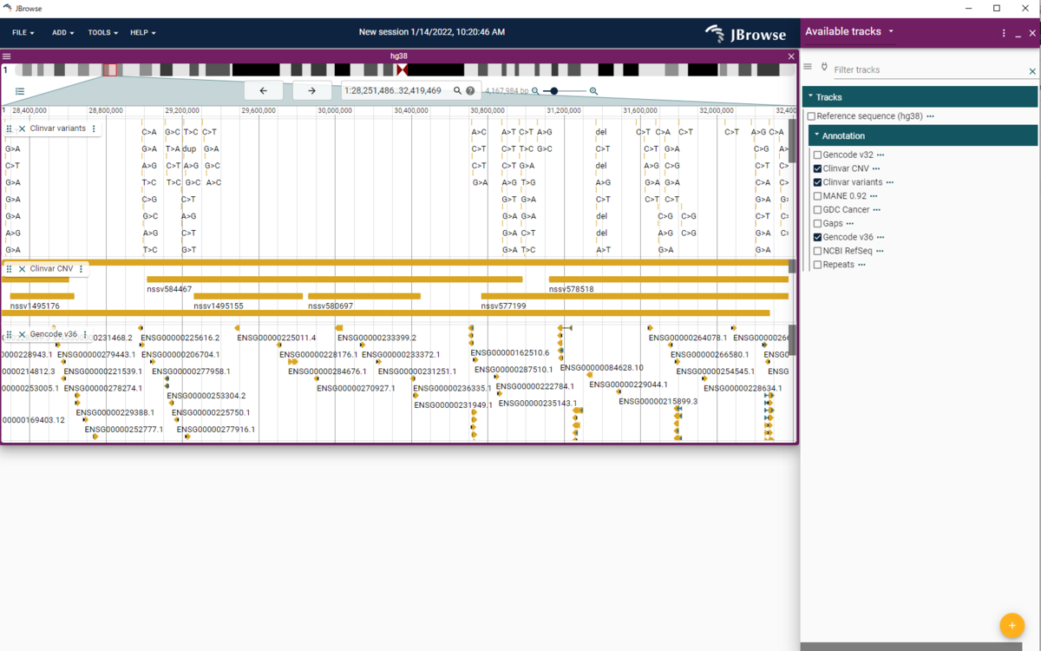1041x651 pixels.
Task: Uncheck the Gencode v36 track
Action: click(817, 237)
